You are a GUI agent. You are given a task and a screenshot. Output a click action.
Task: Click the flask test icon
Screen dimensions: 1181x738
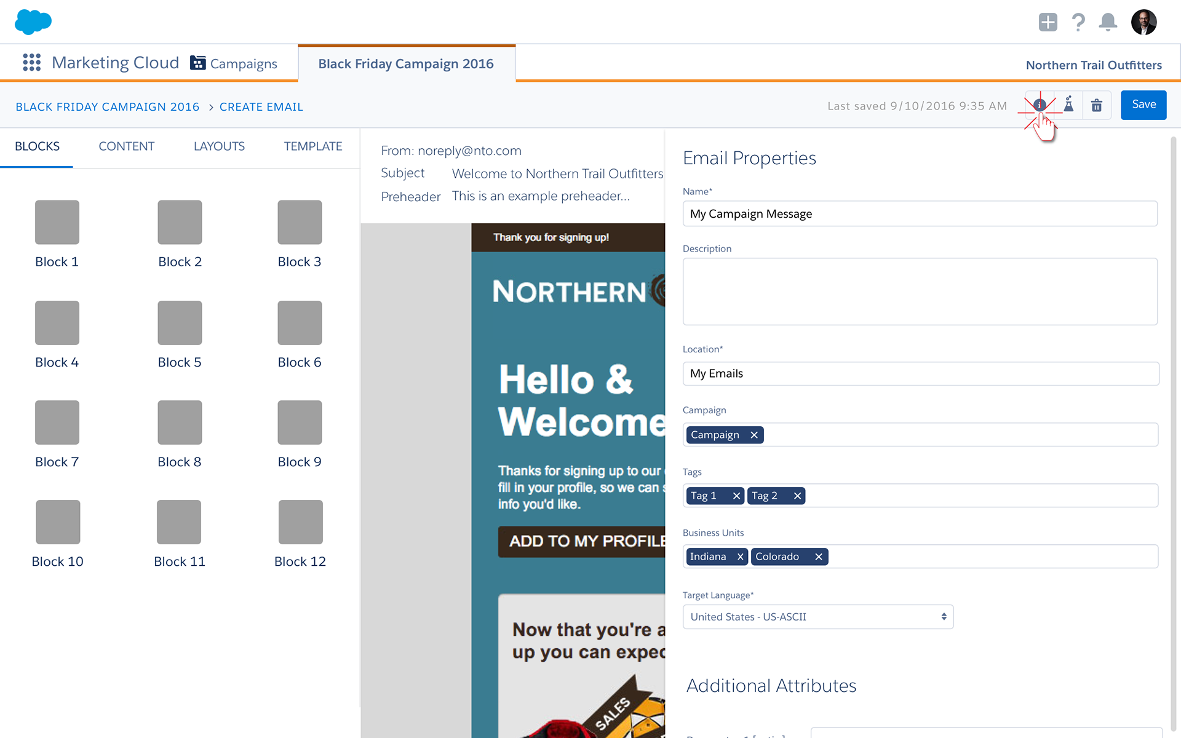1068,105
